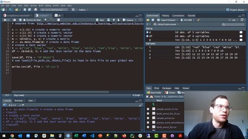This screenshot has height=139, width=248.
Task: Click the Go to file/function search box
Action: [x=54, y=10]
